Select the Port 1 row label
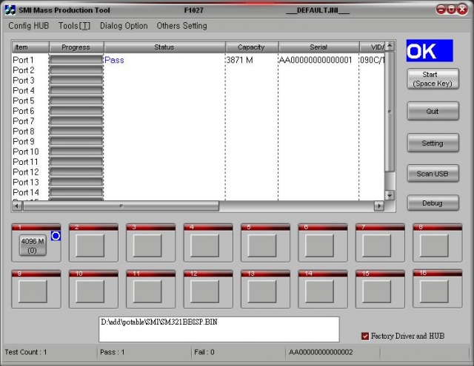474x366 pixels. pos(23,60)
